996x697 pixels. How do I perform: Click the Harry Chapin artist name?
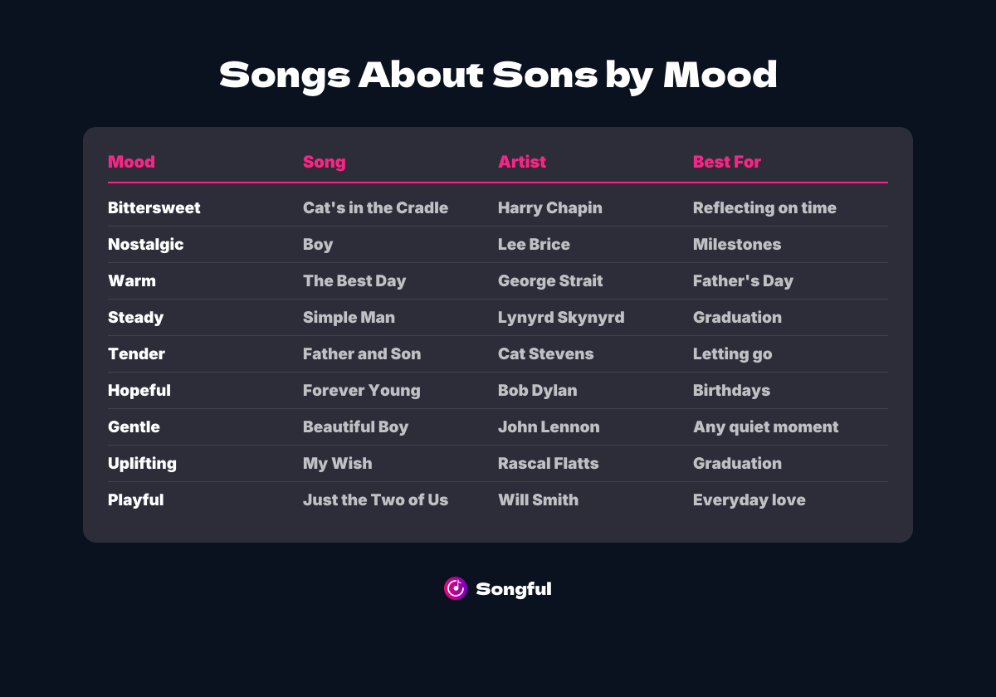click(x=549, y=208)
